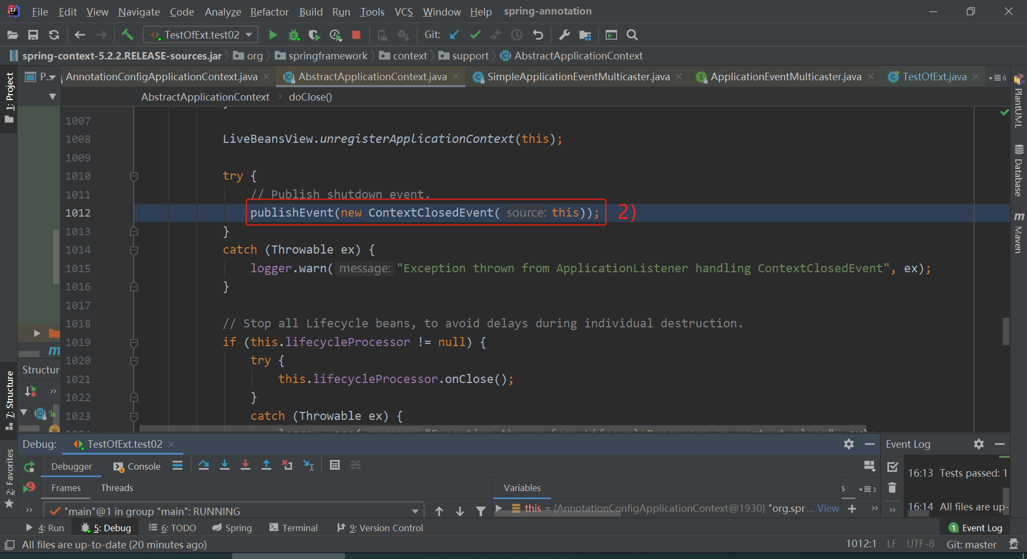Switch to the Console tab
The height and width of the screenshot is (559, 1027).
click(x=137, y=466)
